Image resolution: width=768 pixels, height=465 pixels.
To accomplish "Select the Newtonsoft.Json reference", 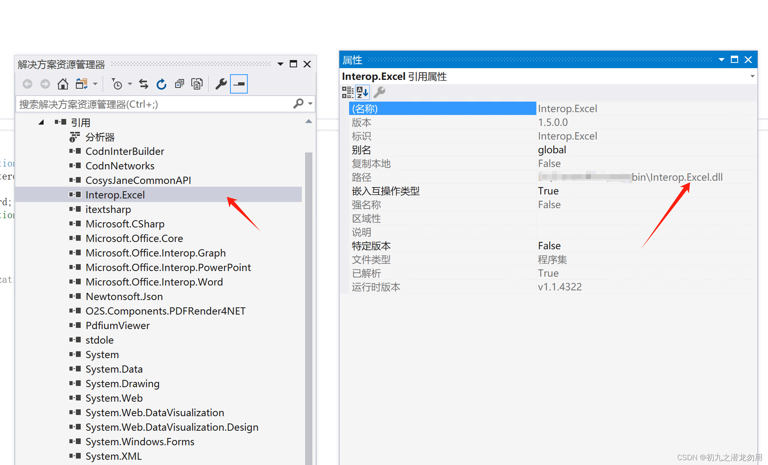I will click(124, 296).
